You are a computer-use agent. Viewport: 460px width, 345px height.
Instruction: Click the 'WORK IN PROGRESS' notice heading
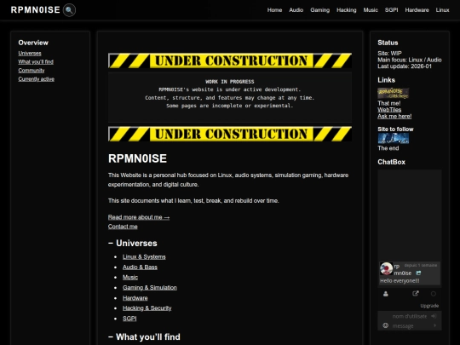tap(230, 82)
